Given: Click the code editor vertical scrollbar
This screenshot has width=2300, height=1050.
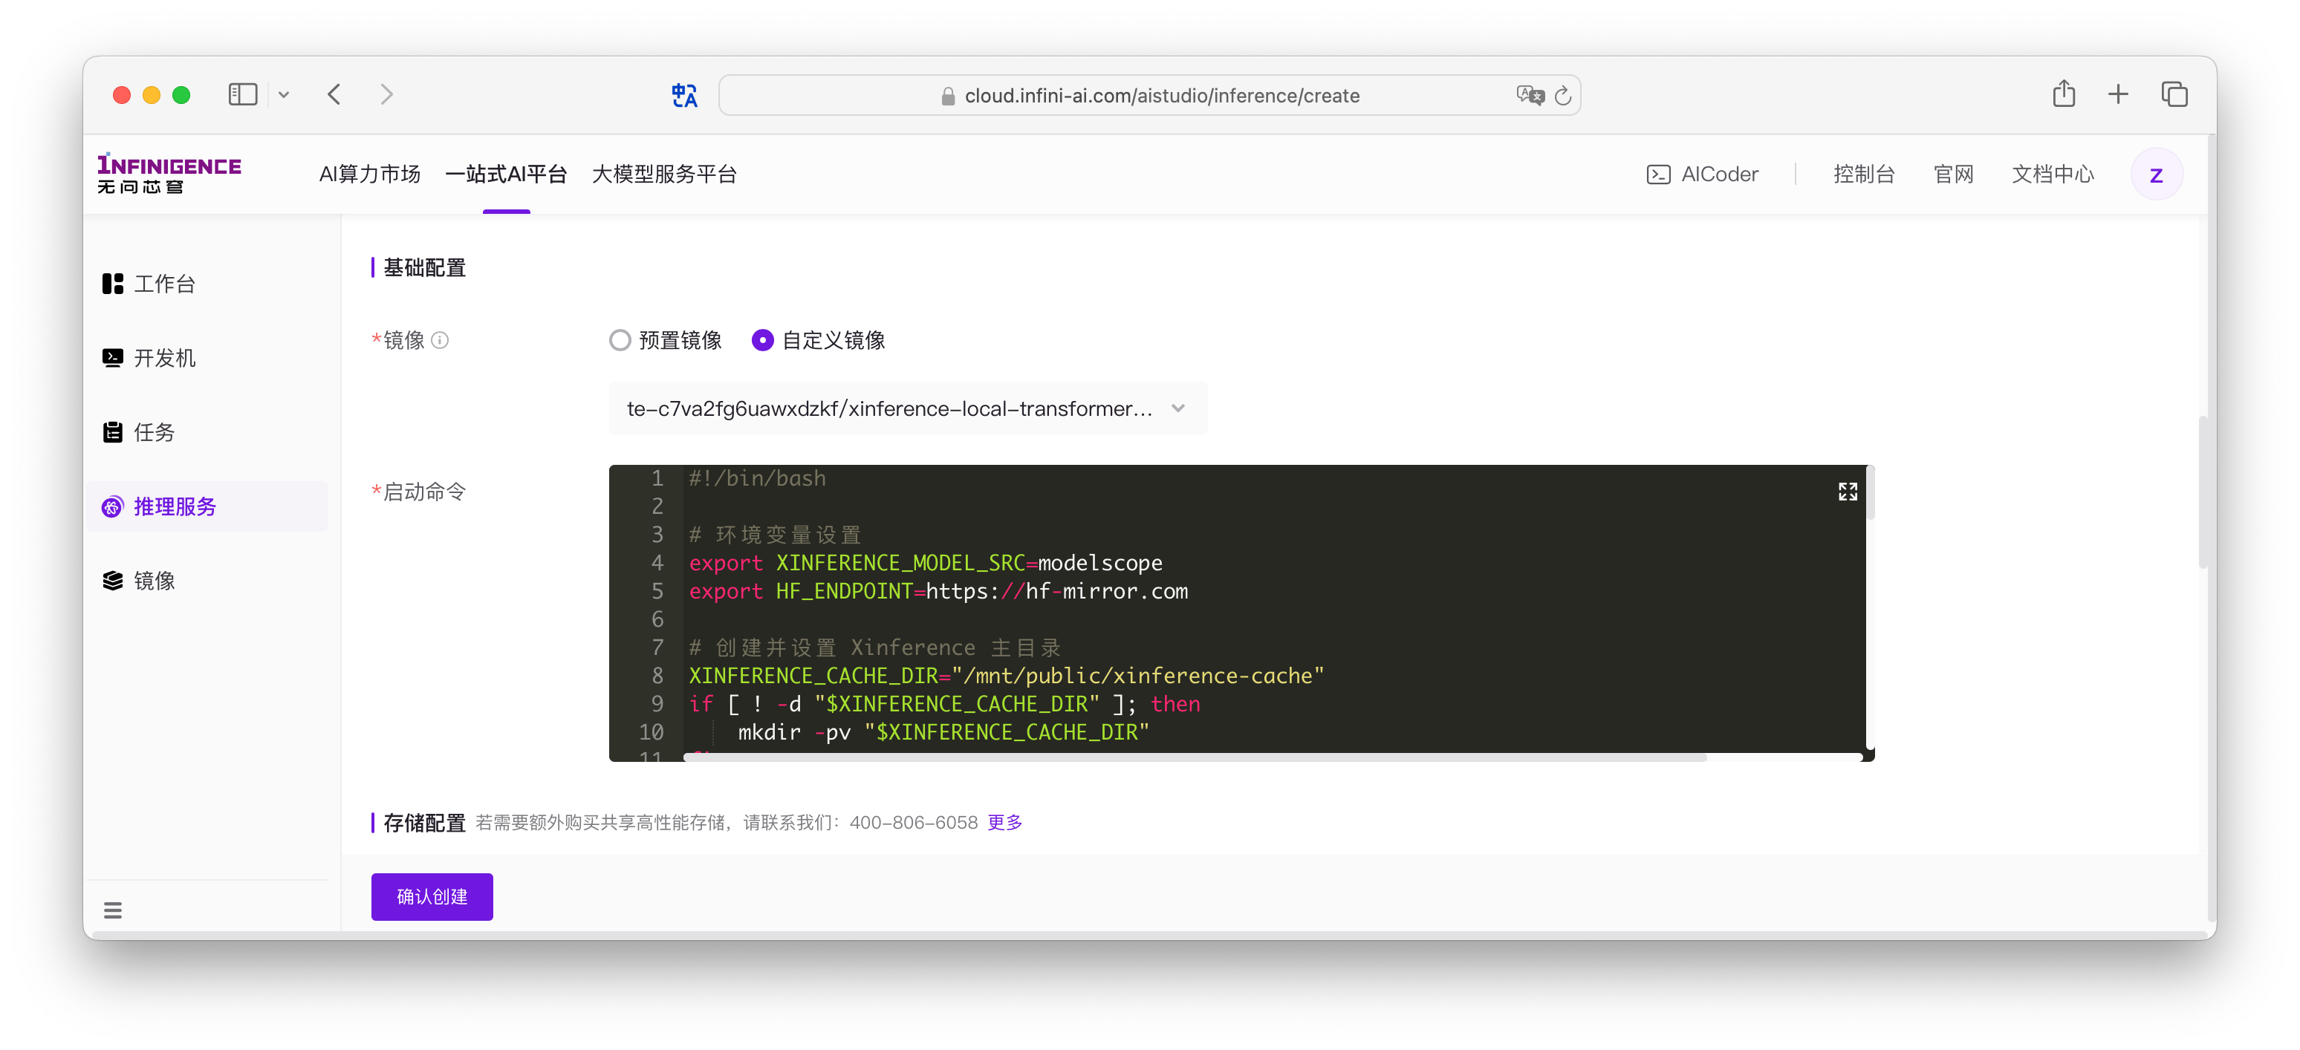Looking at the screenshot, I should 1871,492.
